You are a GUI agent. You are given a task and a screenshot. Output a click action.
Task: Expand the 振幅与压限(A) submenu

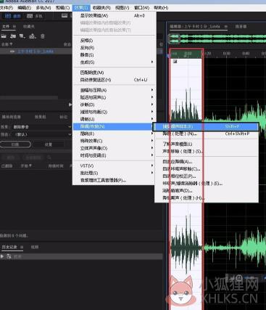click(114, 90)
